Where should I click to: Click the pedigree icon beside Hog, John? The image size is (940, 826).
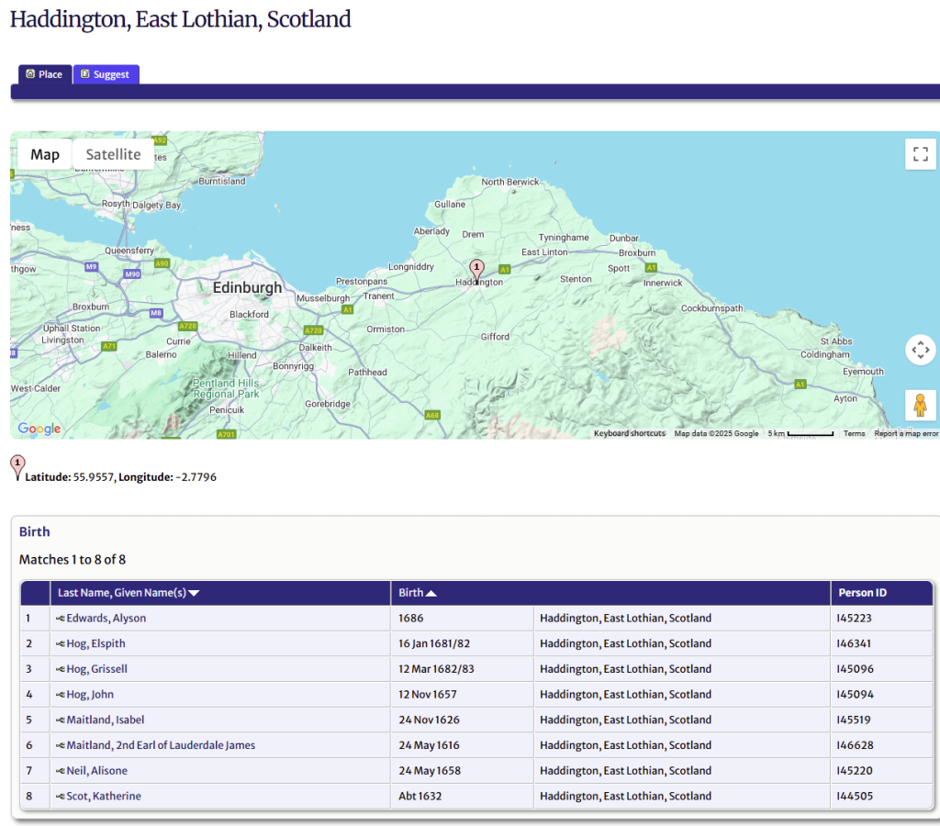point(61,695)
